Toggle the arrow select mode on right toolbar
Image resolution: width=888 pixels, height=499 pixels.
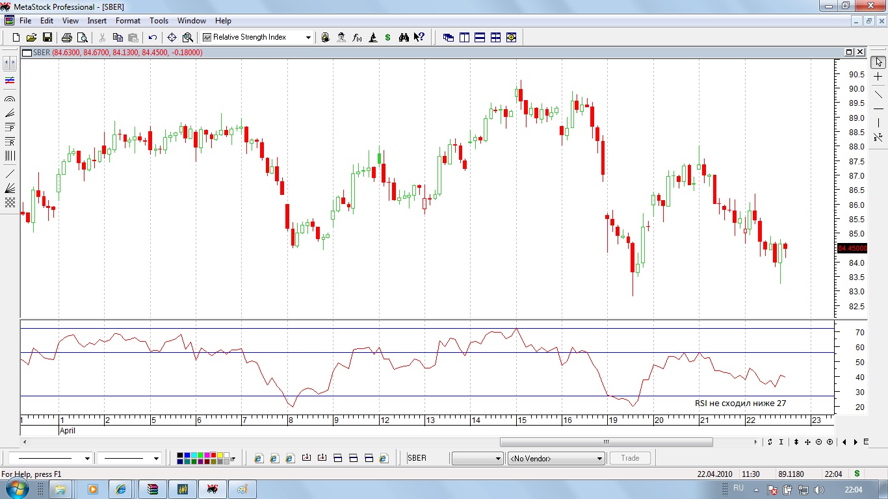(x=878, y=62)
